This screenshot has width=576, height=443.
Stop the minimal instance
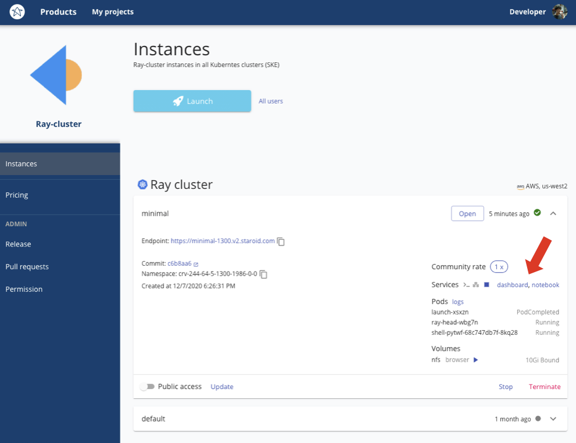[506, 387]
